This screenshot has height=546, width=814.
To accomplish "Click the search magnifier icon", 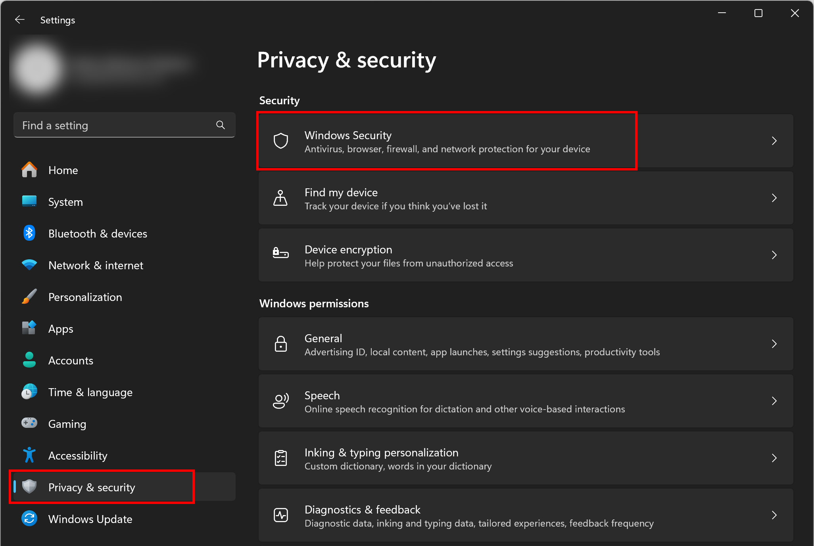I will click(221, 125).
